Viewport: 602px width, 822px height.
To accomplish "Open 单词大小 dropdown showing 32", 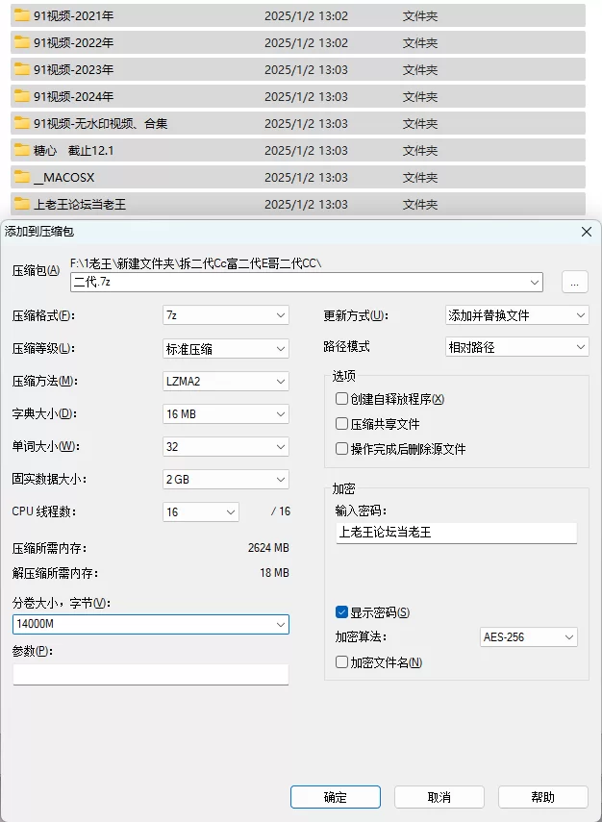I will click(x=225, y=447).
